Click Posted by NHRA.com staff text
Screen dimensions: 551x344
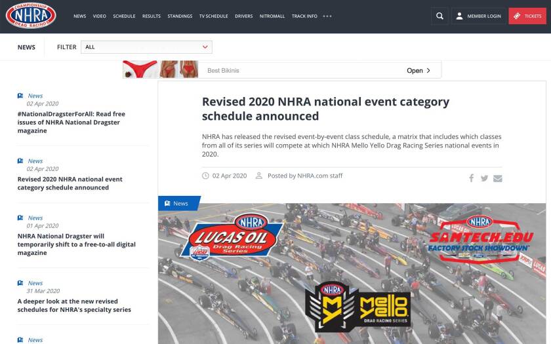[305, 176]
